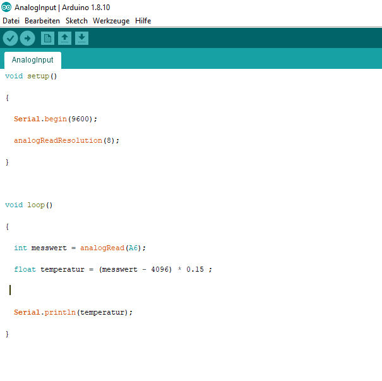Click the Arduino logo in the title bar
Viewport: 382px width, 381px height.
coord(6,7)
